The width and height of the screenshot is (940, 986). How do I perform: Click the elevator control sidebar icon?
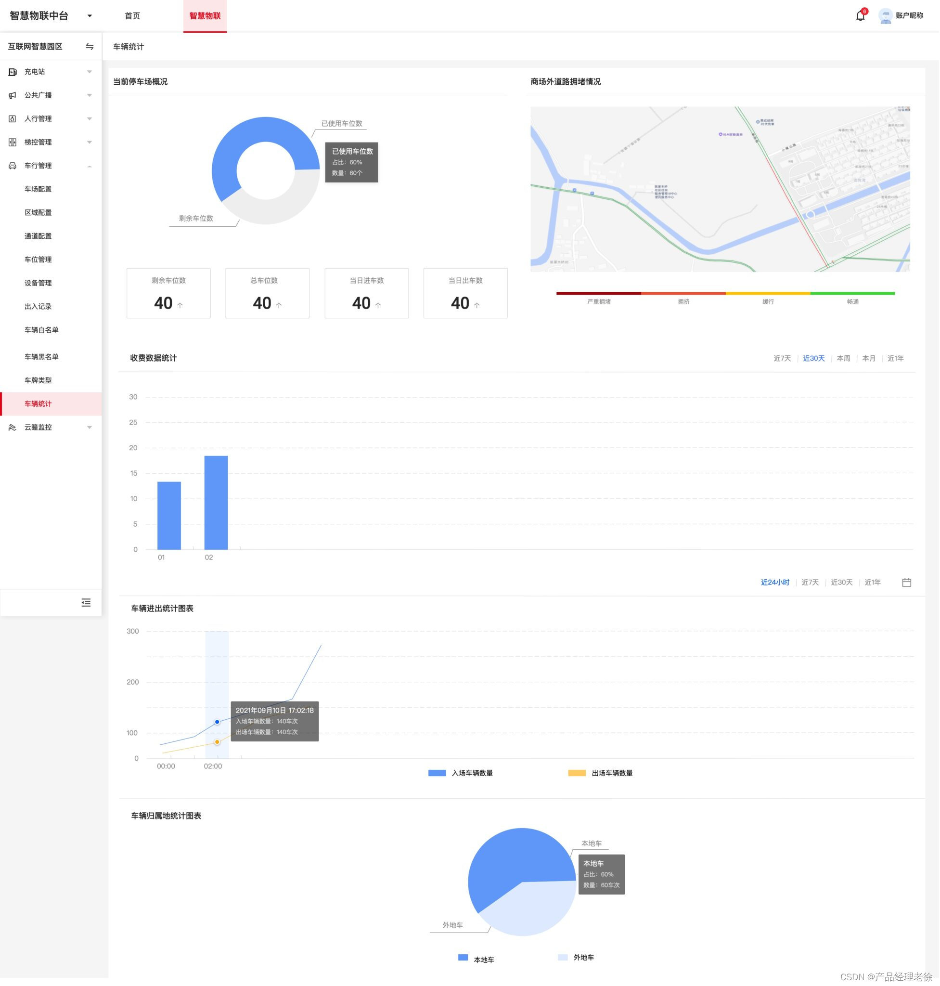coord(13,143)
